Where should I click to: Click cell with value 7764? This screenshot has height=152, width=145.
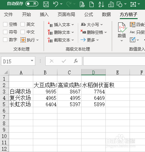pos(93,91)
